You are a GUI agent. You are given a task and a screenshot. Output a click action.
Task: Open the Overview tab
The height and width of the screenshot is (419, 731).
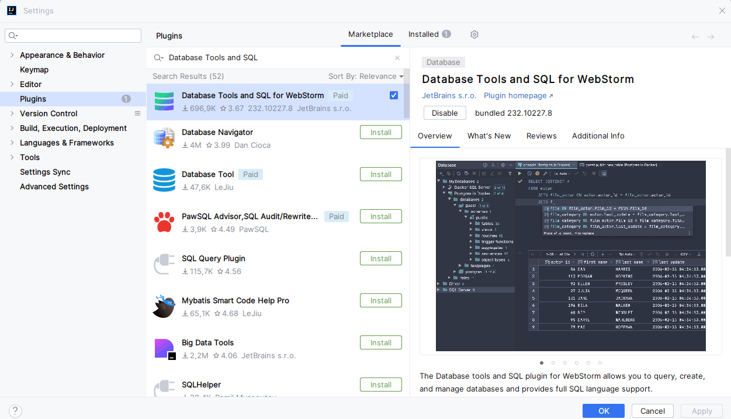point(435,136)
